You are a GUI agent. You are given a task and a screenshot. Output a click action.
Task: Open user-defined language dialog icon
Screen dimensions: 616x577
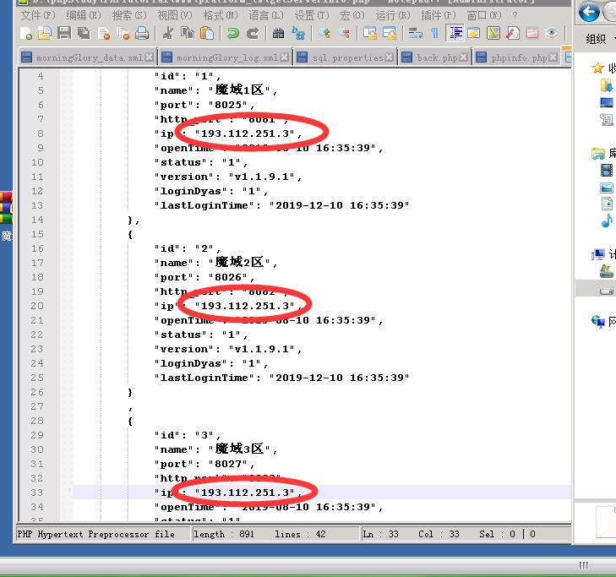point(474,34)
